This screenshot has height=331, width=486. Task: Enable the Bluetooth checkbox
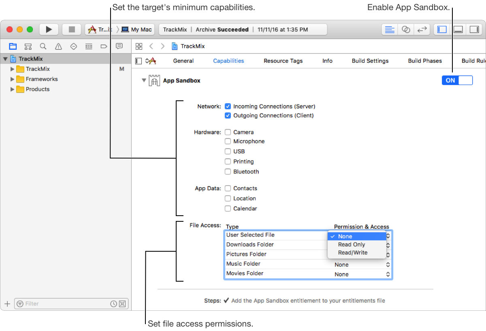228,172
